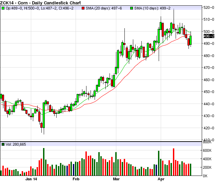Click the SMA (20 days): 497-6 label
This screenshot has height=182, width=217.
pos(104,8)
